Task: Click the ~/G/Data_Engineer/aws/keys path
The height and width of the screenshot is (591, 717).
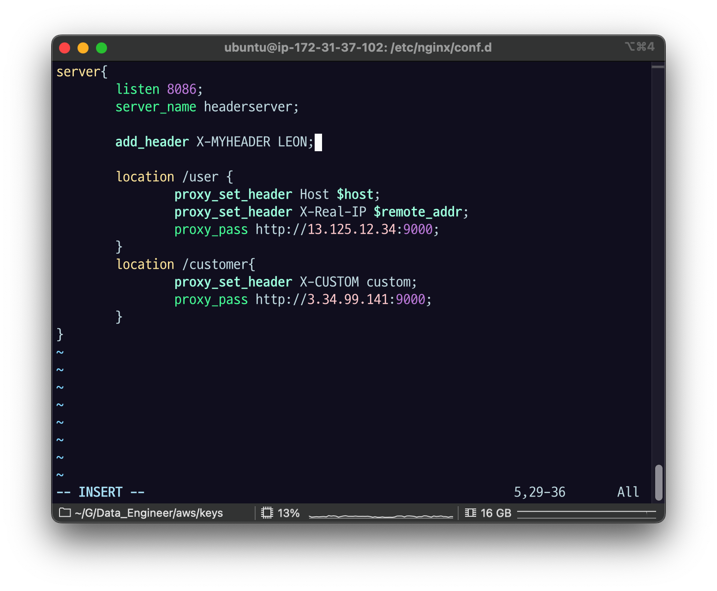Action: click(149, 513)
